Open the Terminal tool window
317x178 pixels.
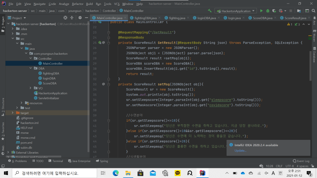pos(55,161)
